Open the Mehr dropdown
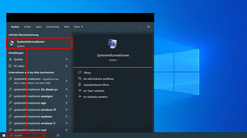This screenshot has height=138, width=247. [x=79, y=27]
